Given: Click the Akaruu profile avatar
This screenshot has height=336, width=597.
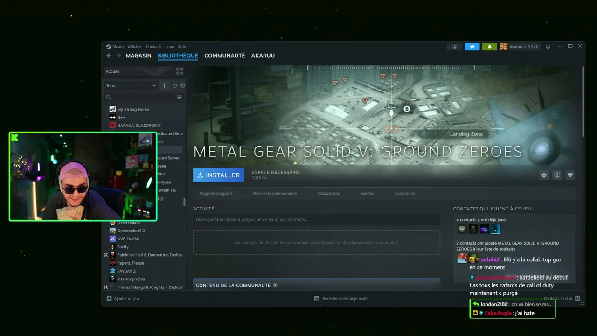Looking at the screenshot, I should point(504,47).
